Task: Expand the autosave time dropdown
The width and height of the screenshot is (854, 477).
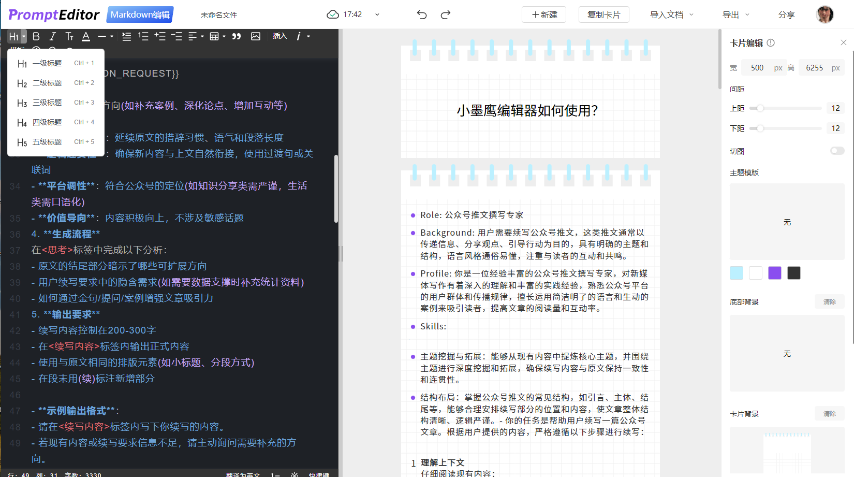Action: pos(377,15)
